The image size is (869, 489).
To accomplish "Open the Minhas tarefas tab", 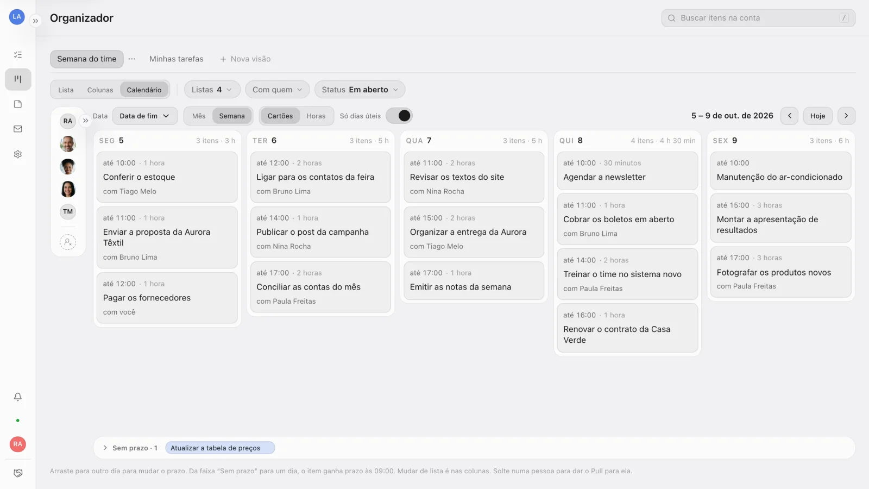I will [x=177, y=59].
